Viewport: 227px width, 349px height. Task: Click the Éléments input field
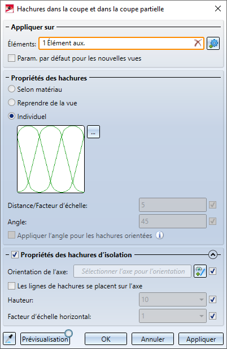coord(121,43)
